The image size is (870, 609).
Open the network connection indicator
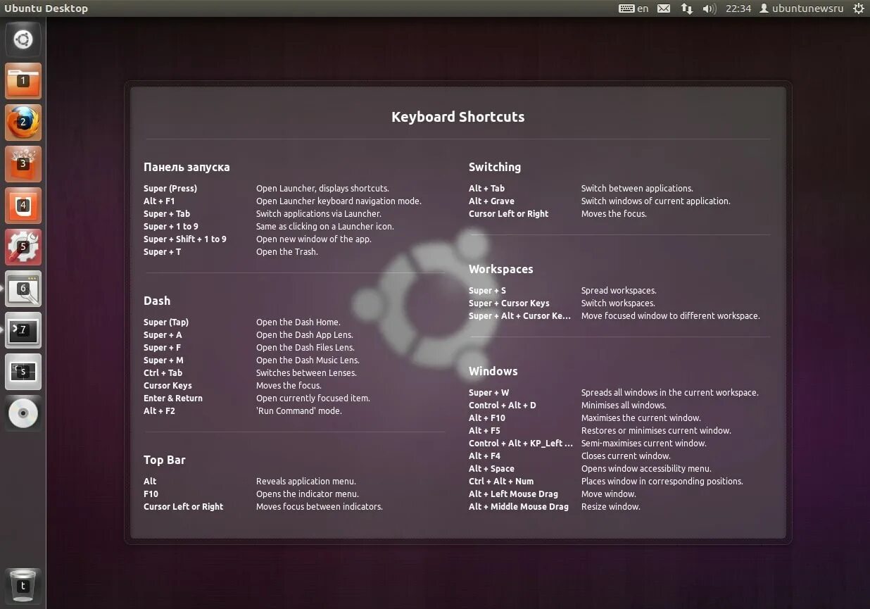click(x=686, y=8)
